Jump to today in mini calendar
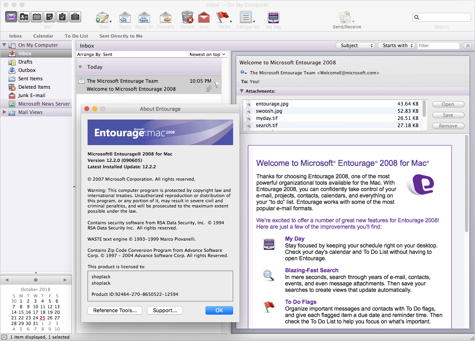 tap(36, 280)
